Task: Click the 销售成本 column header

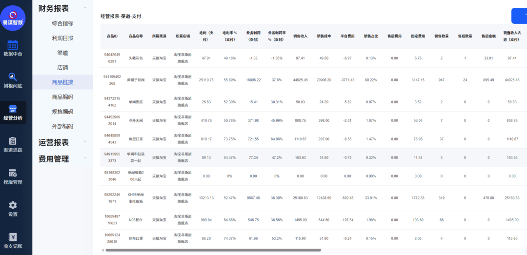Action: pyautogui.click(x=324, y=36)
